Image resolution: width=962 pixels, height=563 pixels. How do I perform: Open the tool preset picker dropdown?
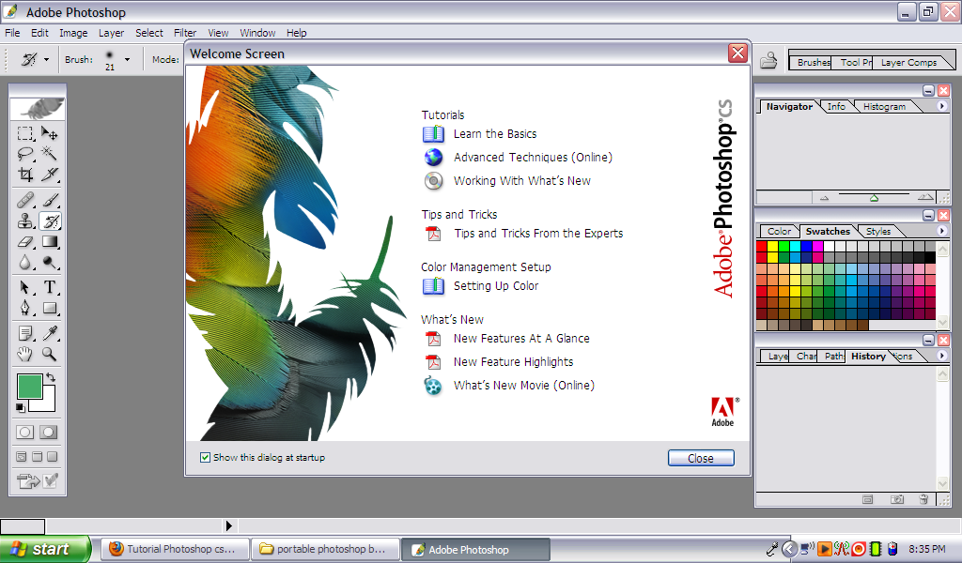tap(46, 59)
